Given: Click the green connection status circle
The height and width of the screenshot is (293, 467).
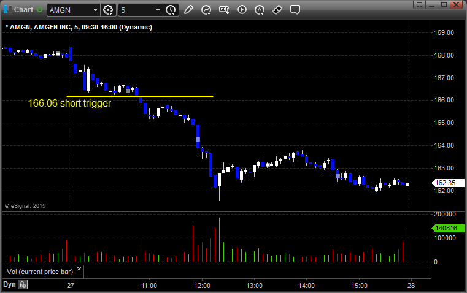Looking at the screenshot, I should 39,10.
